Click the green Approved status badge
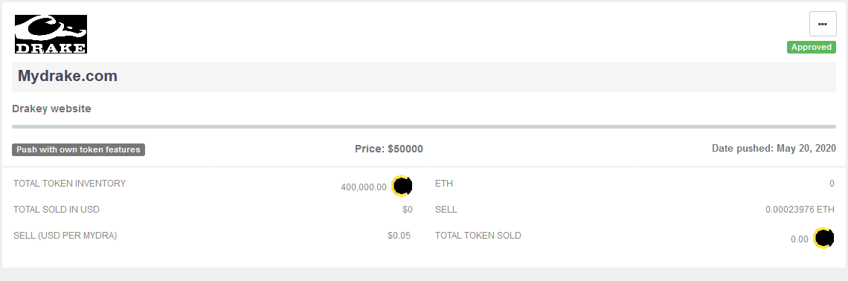This screenshot has width=848, height=281. coord(812,47)
